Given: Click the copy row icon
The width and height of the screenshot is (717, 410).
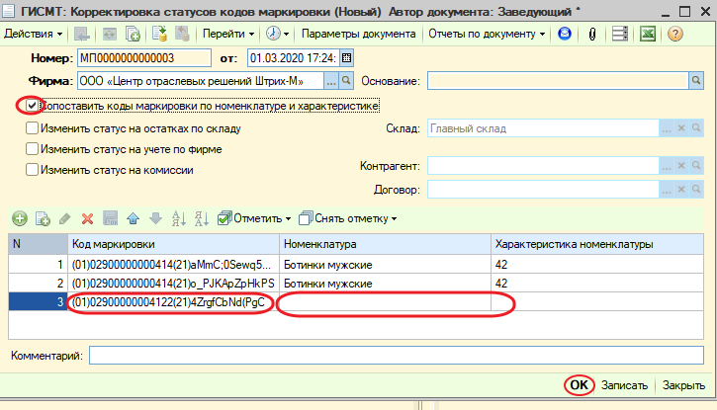Looking at the screenshot, I should coord(43,218).
